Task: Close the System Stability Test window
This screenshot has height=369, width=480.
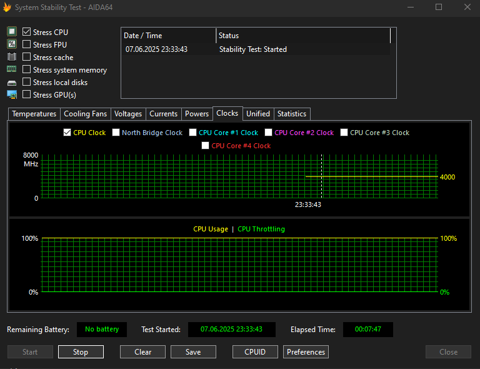Action: pyautogui.click(x=467, y=7)
